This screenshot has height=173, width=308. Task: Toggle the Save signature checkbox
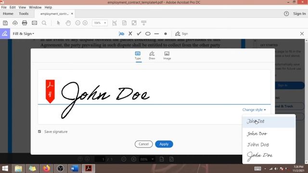tap(39, 131)
